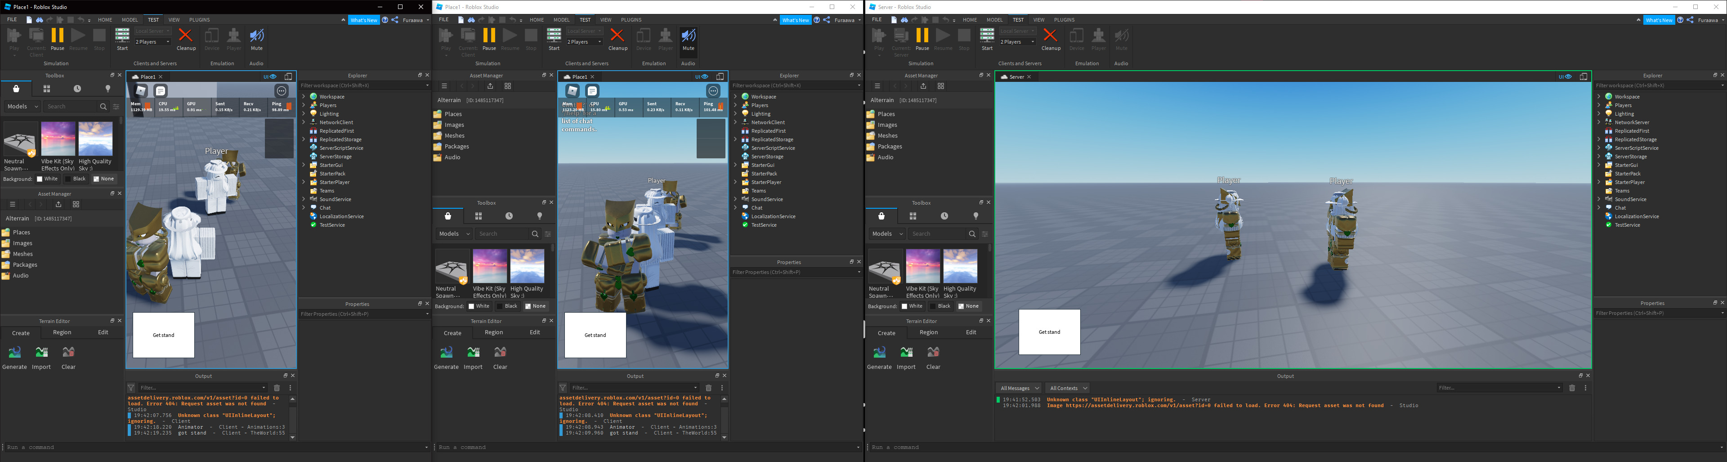1727x462 pixels.
Task: Click Toolbox scrollbar in the left Place1 window
Action: (x=121, y=121)
